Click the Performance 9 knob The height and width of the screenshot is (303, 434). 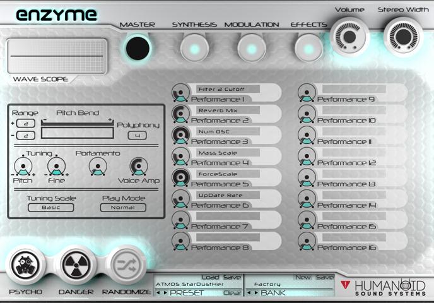(307, 93)
